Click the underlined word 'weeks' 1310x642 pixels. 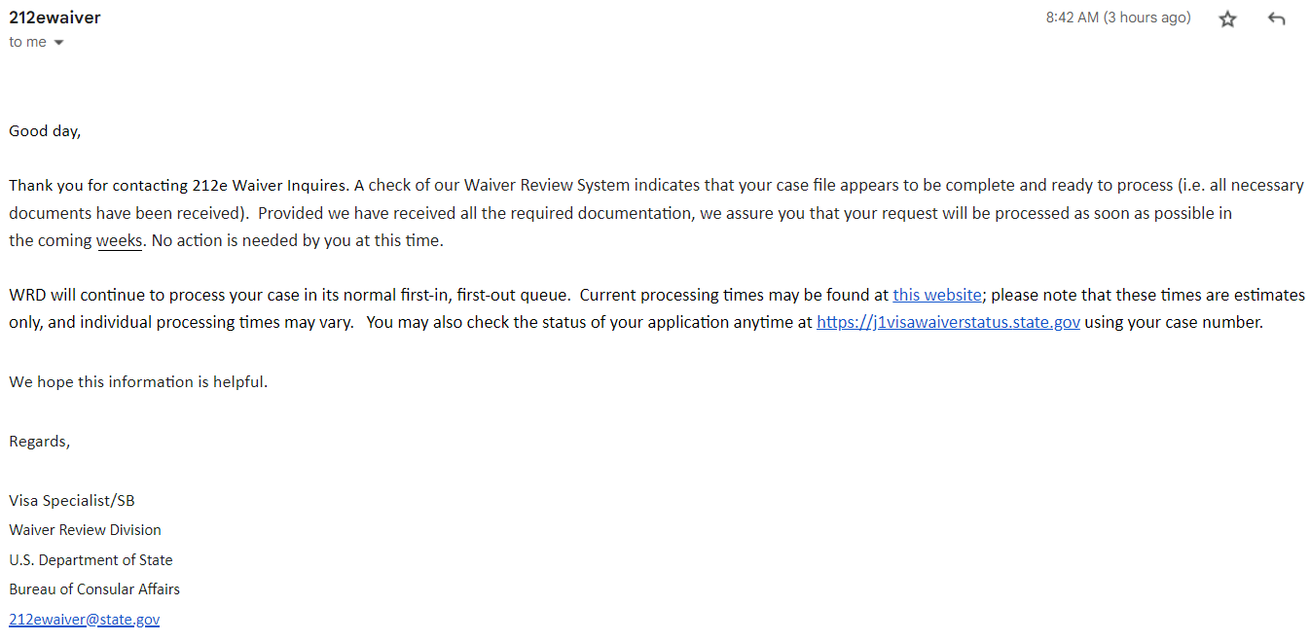click(x=119, y=241)
